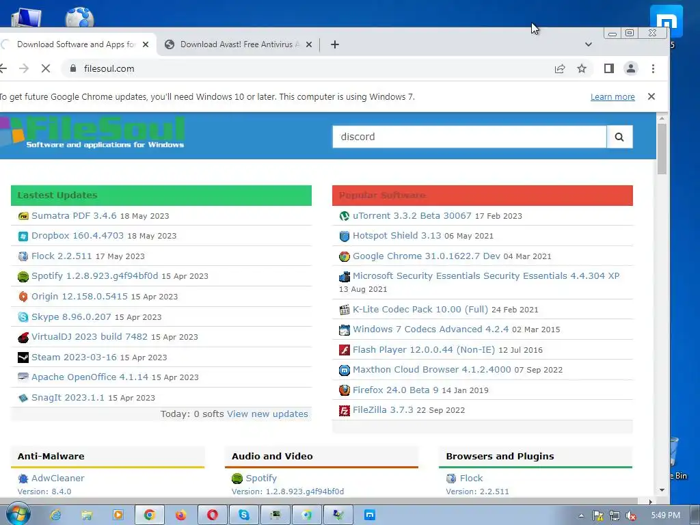This screenshot has height=525, width=700.
Task: Open Firefox 24.0 Beta 9 link
Action: pyautogui.click(x=396, y=390)
